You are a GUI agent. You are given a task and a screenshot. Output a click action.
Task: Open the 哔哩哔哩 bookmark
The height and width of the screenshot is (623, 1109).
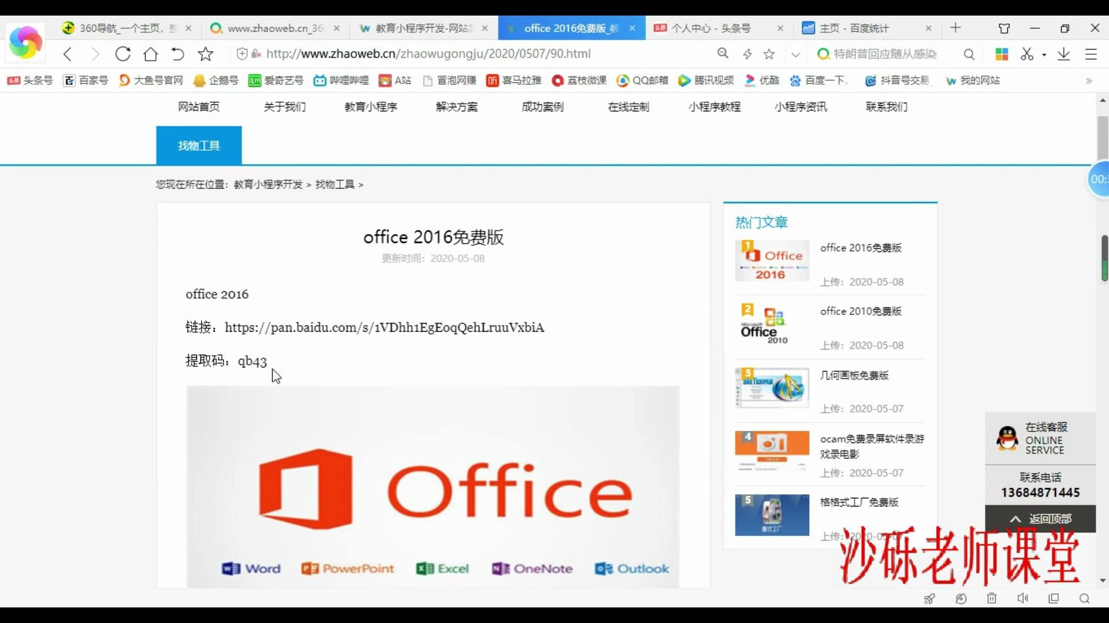tap(341, 81)
